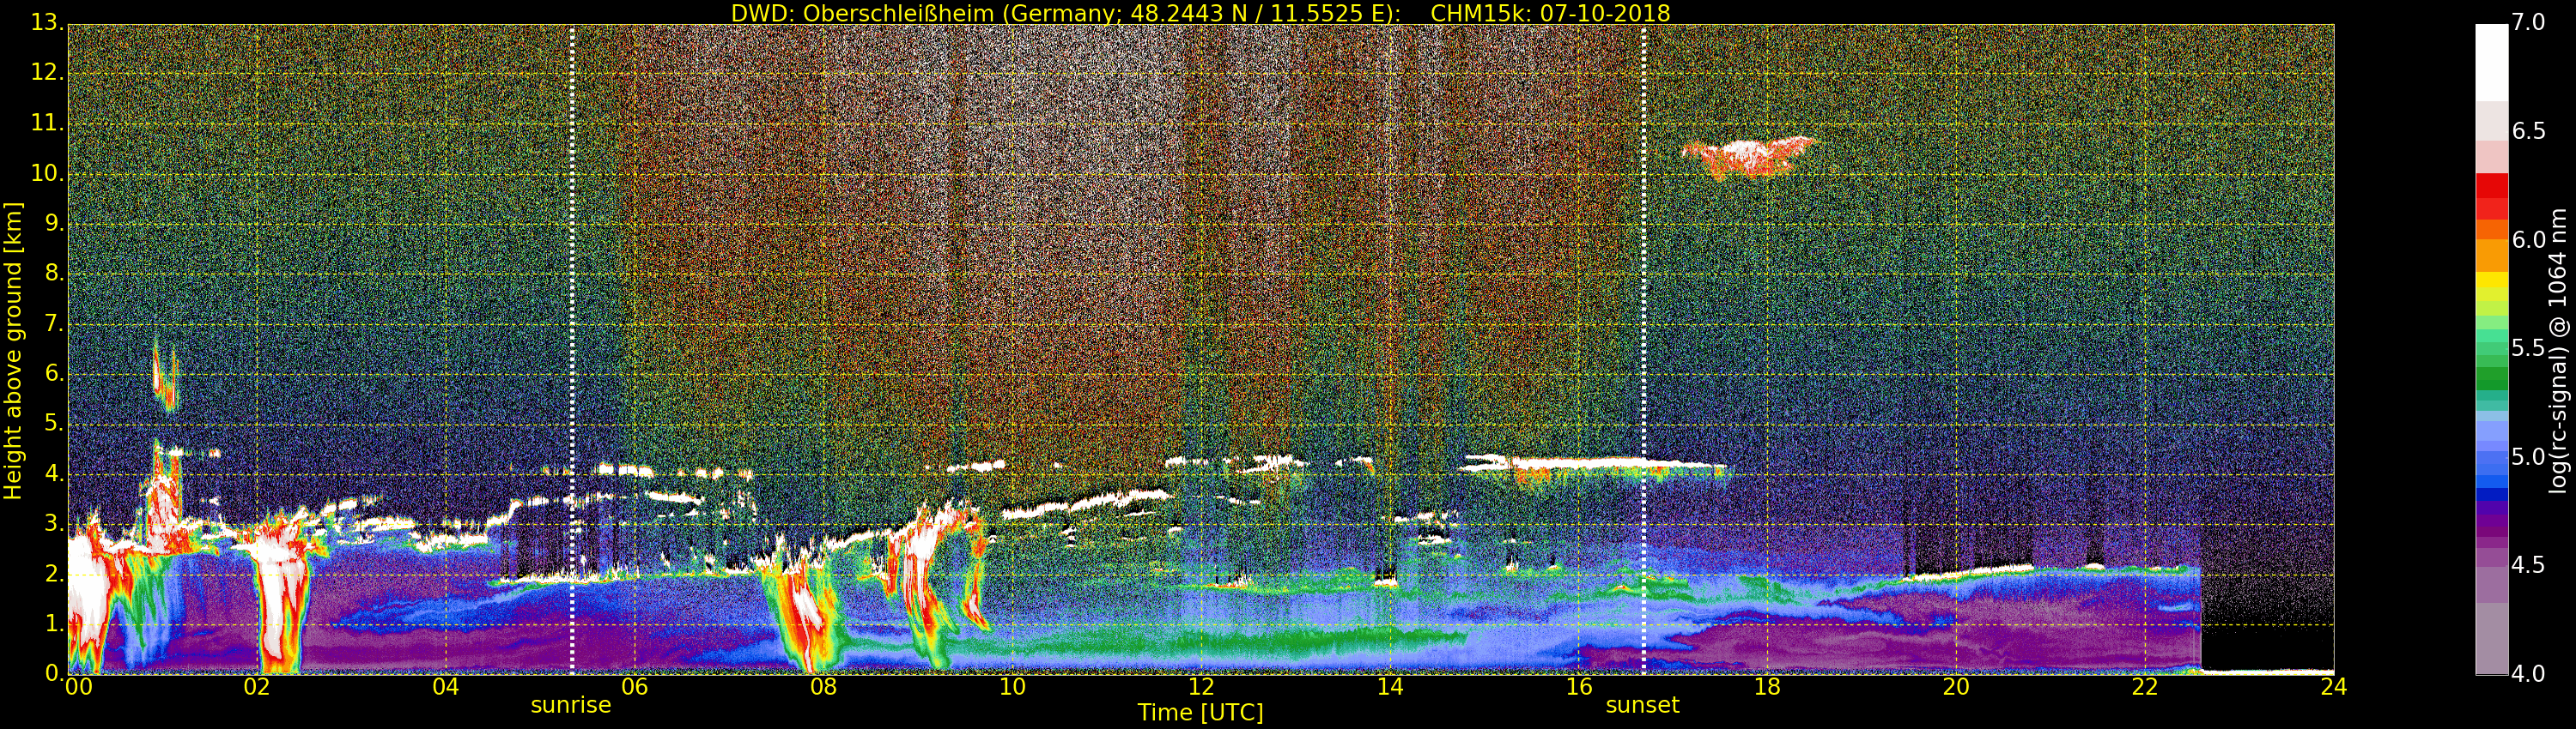Click the x-axis tick label '24'

tap(2334, 686)
